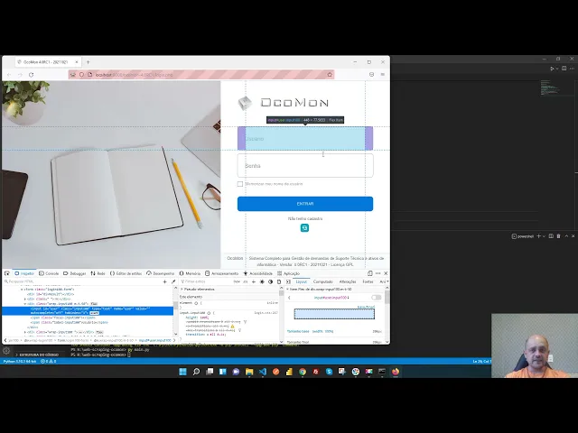The image size is (578, 433).
Task: Open the Armazenamento tab
Action: (222, 273)
